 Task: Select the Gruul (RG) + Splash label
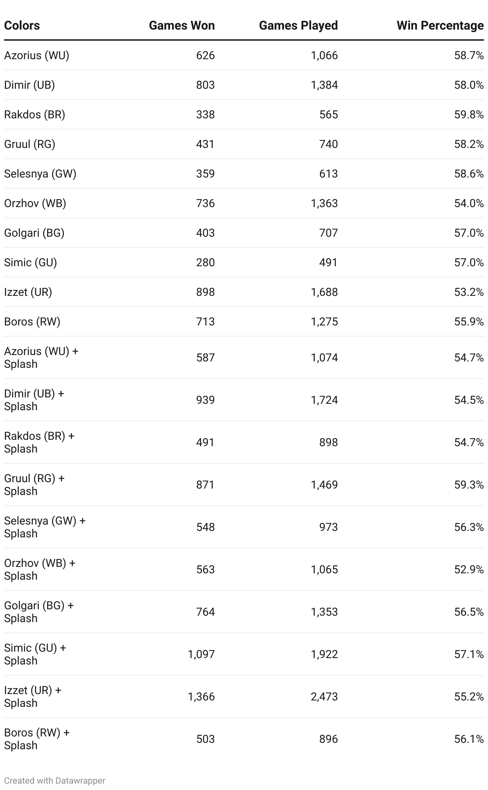coord(34,485)
